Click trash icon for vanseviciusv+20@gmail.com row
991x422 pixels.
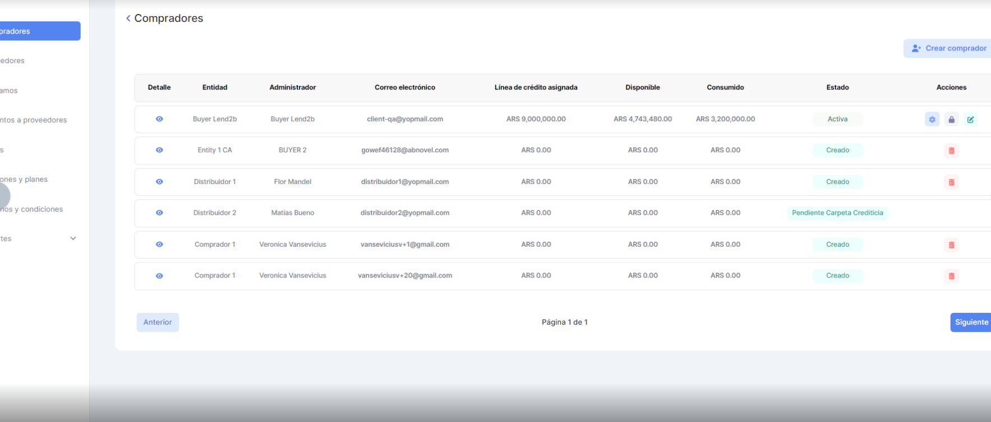[x=951, y=276]
